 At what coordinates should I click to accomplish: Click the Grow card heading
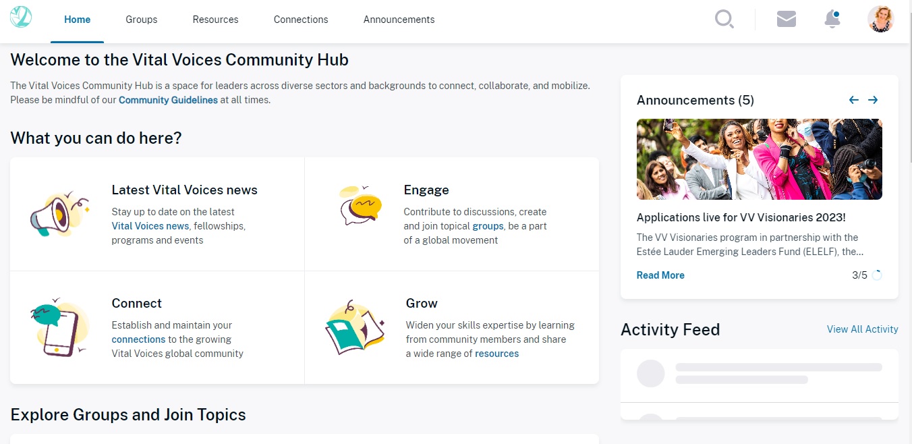click(422, 304)
